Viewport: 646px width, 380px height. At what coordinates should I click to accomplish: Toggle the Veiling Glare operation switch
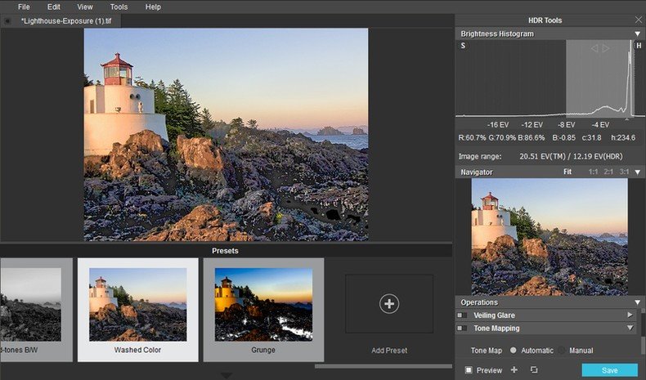pyautogui.click(x=463, y=315)
